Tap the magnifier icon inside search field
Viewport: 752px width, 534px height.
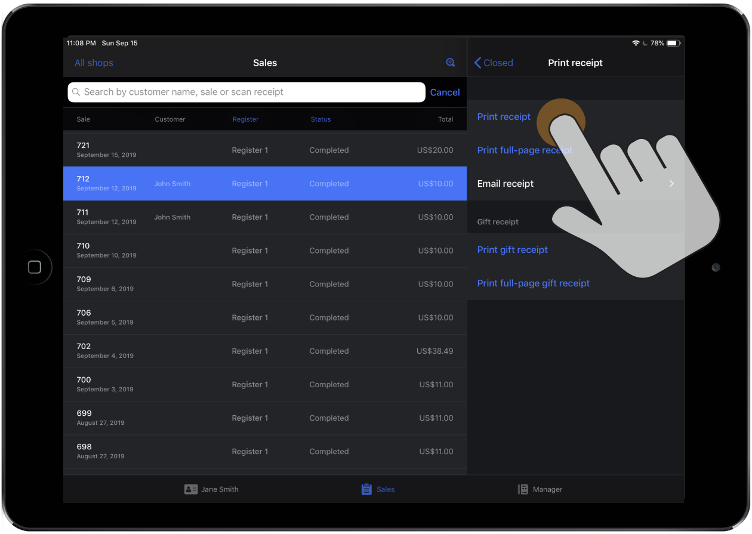click(76, 92)
